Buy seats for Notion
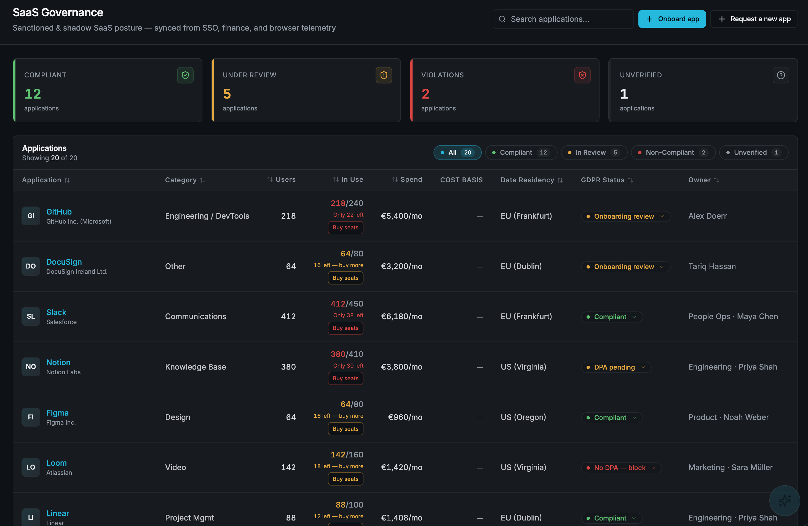The width and height of the screenshot is (808, 526). [345, 378]
